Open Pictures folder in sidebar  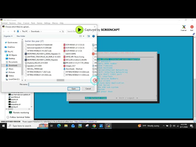[10, 72]
